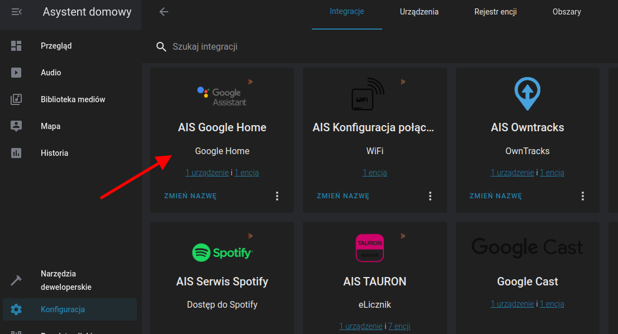Select Konfiguracja in the sidebar
The width and height of the screenshot is (618, 334).
pyautogui.click(x=70, y=309)
